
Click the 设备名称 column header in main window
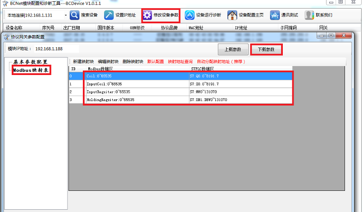(x=22, y=28)
